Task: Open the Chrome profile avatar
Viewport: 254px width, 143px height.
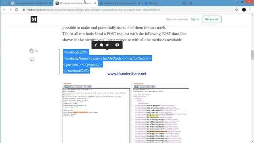Action: 244,10
